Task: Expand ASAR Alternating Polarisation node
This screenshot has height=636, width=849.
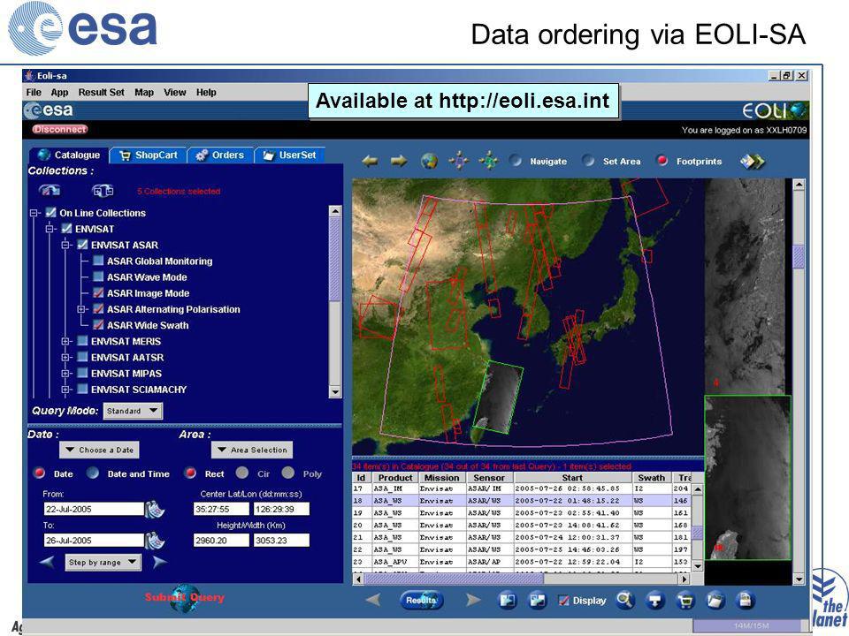Action: point(81,309)
